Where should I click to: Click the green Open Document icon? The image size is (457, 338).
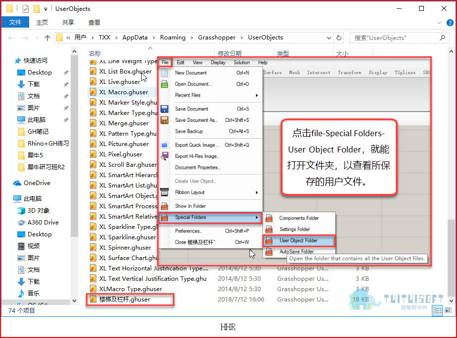165,84
